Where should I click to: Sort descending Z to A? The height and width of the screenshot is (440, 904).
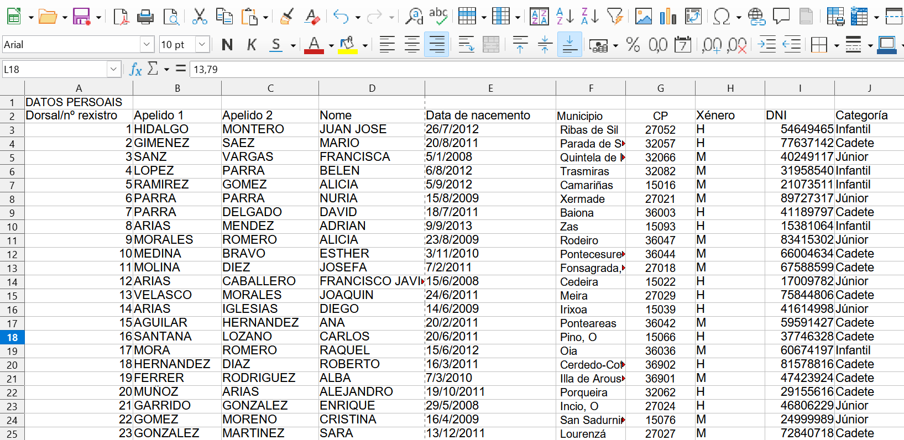coord(590,17)
